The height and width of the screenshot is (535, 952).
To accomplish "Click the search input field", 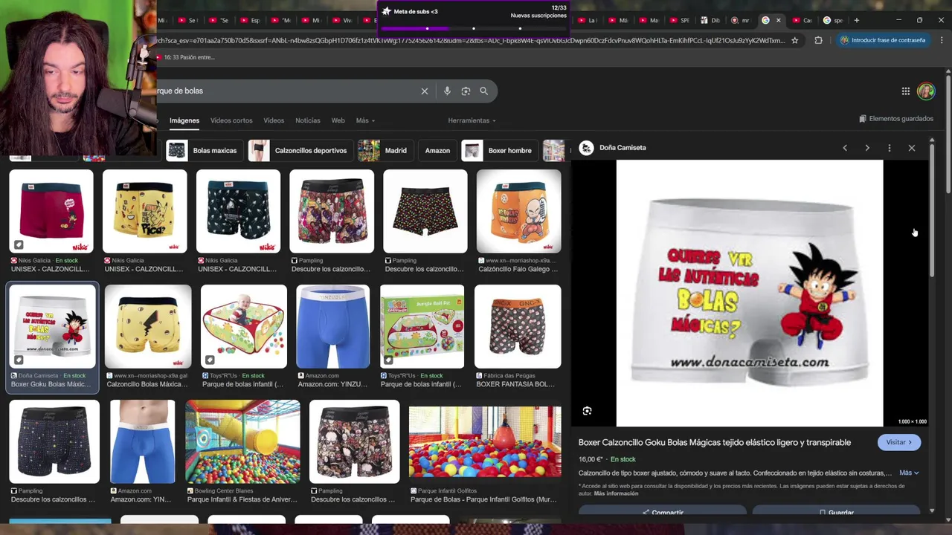I will click(286, 91).
